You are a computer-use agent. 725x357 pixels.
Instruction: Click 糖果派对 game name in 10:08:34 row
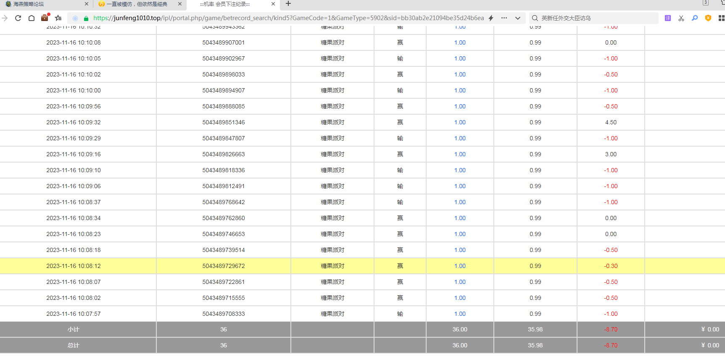click(x=332, y=218)
